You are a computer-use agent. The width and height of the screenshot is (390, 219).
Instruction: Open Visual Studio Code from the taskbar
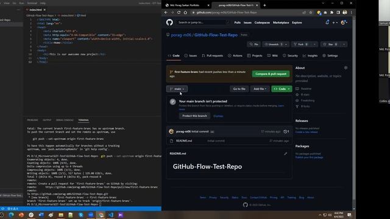click(x=111, y=215)
